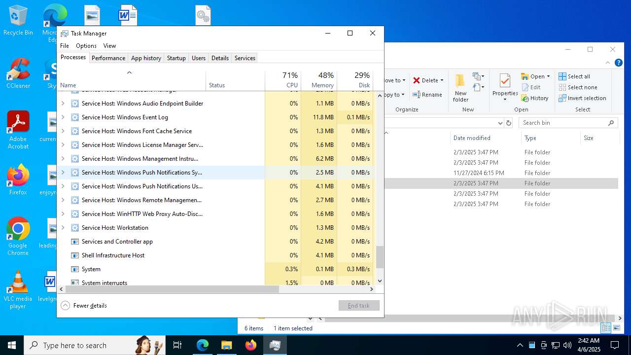Open the volume control in system tray

[x=567, y=345]
